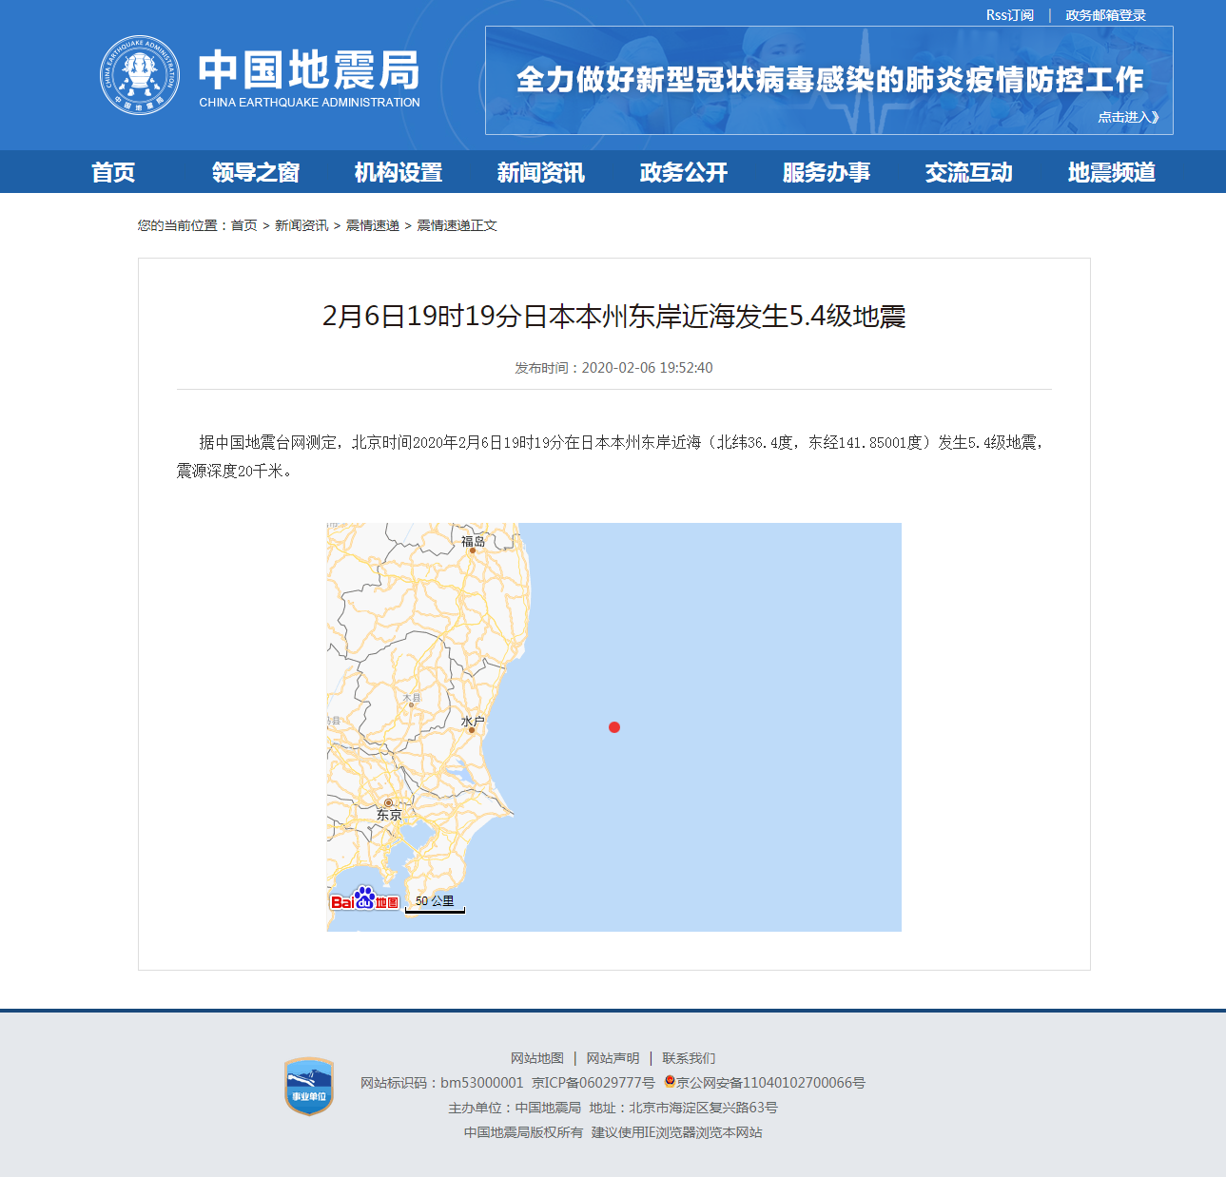This screenshot has height=1177, width=1226.
Task: Click 联系我们 in the footer
Action: (691, 1057)
